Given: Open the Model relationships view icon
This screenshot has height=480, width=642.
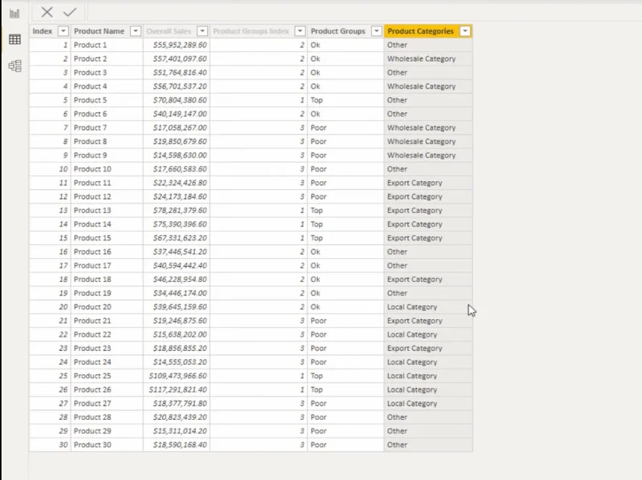Looking at the screenshot, I should (x=14, y=66).
